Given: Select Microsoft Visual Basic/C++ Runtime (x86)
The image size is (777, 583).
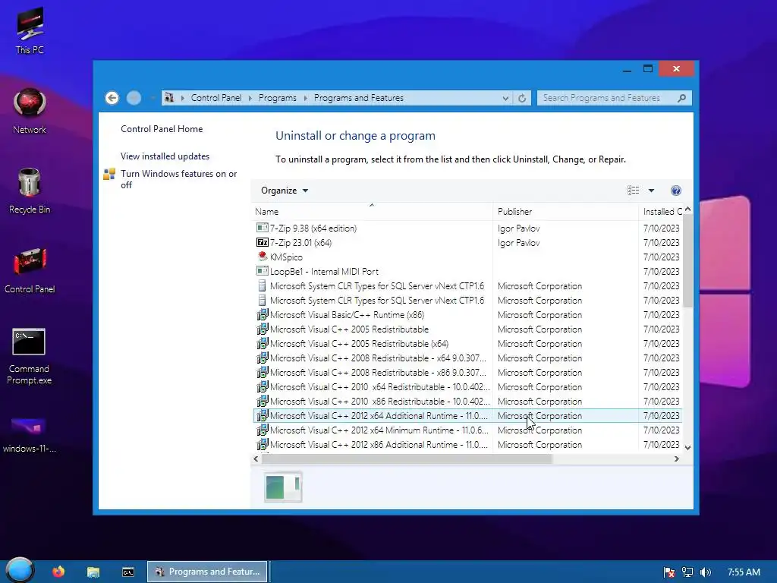Looking at the screenshot, I should [467, 315].
